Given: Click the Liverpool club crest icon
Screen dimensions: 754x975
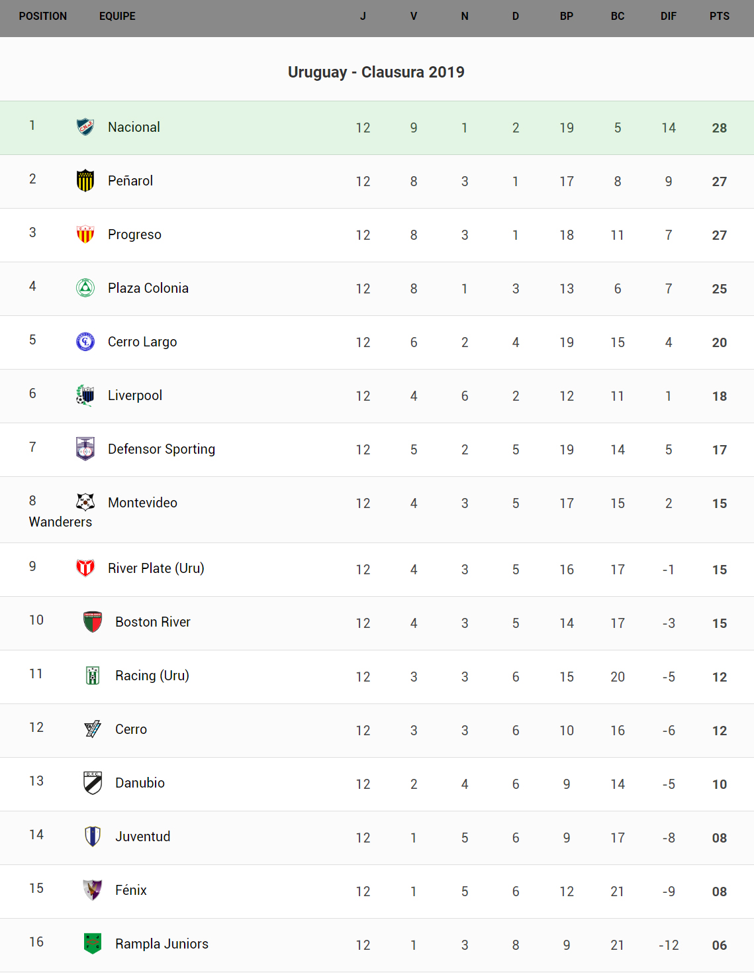Looking at the screenshot, I should pyautogui.click(x=85, y=395).
